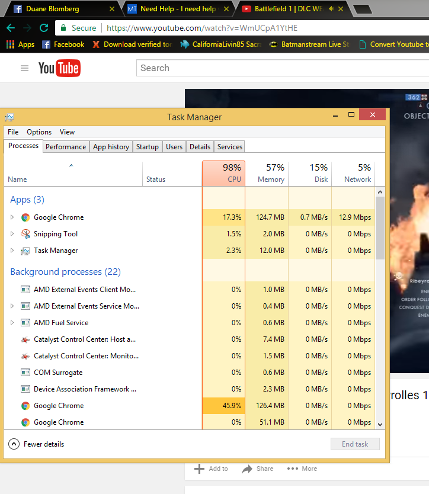
Task: Click the Background processes (22) header
Action: pyautogui.click(x=66, y=271)
